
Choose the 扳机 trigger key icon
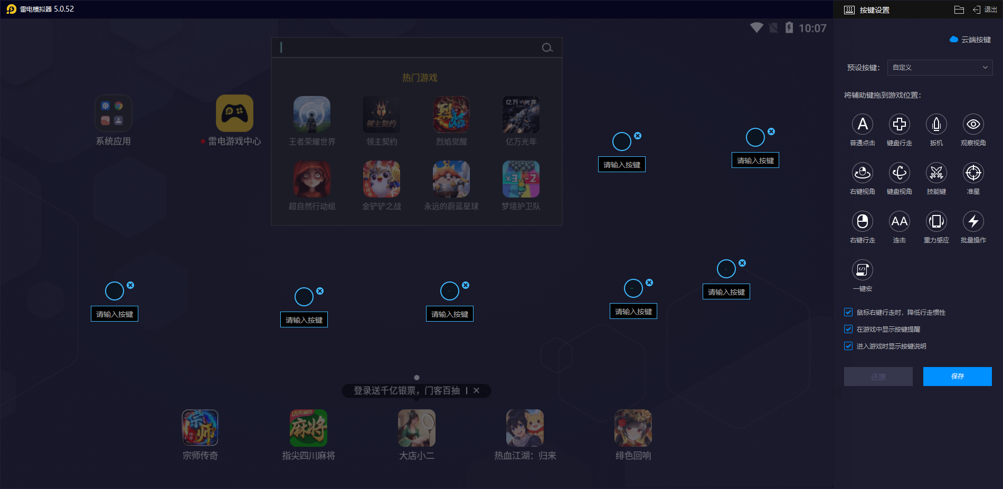click(936, 124)
